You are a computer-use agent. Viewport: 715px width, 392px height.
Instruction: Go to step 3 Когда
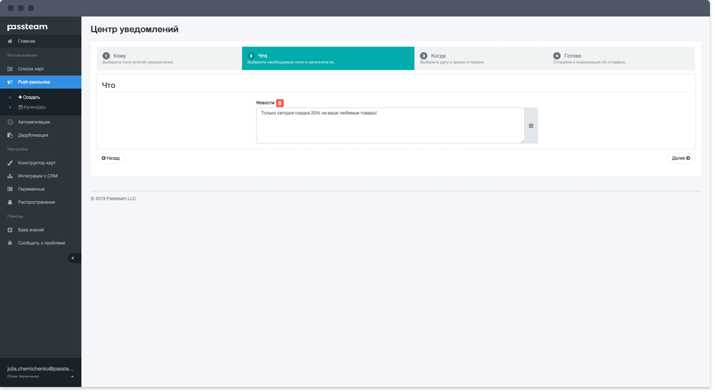click(x=480, y=58)
